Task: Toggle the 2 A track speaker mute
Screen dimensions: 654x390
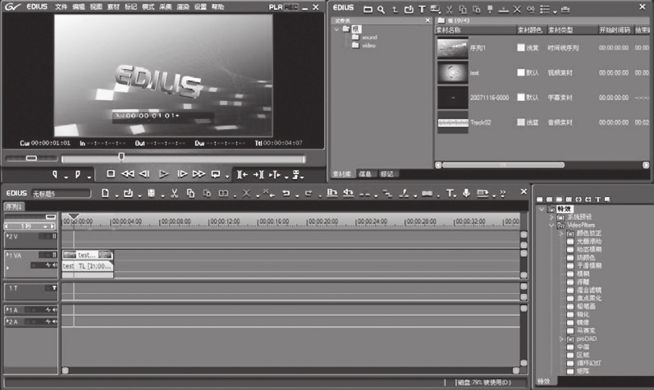Action: click(x=54, y=322)
